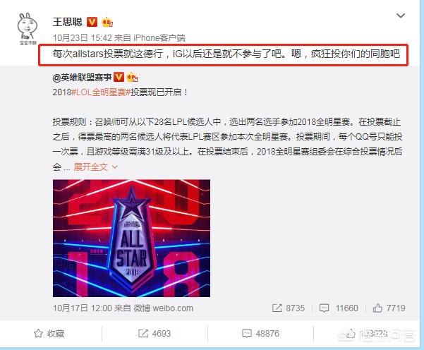The image size is (424, 350).
Task: Open 王思聪's rabbit avatar picture
Action: 28,29
